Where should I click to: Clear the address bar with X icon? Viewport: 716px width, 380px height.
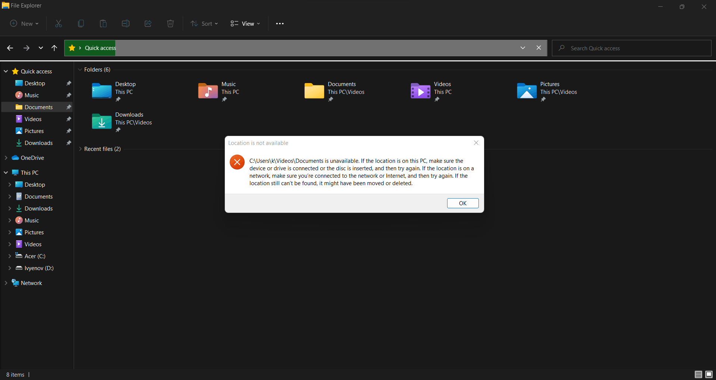pos(539,48)
